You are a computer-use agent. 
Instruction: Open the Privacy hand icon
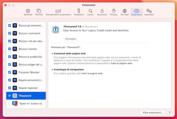[x=114, y=11]
